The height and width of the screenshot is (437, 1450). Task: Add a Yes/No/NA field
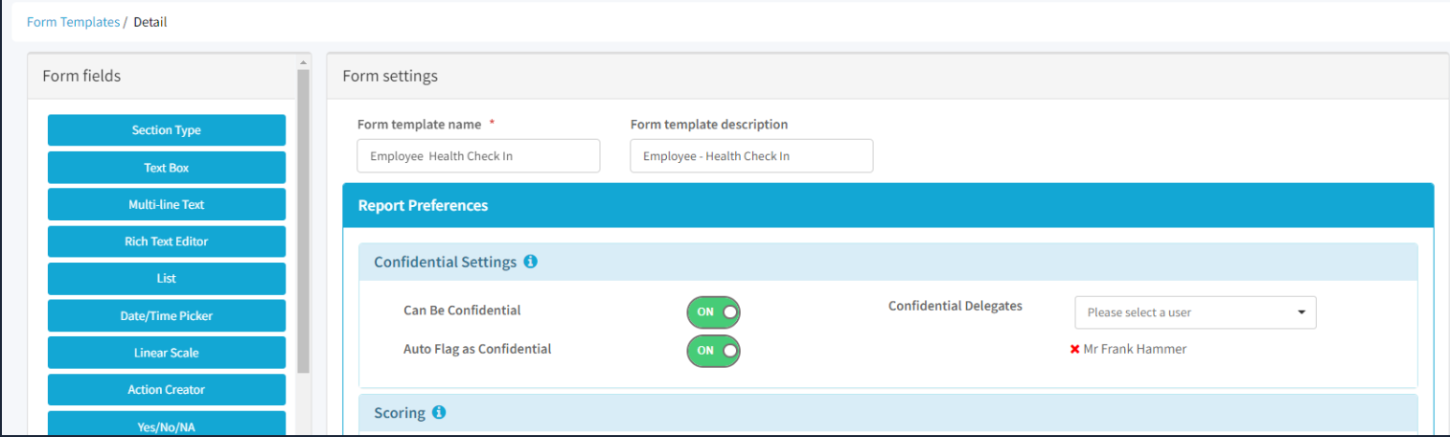click(x=167, y=425)
